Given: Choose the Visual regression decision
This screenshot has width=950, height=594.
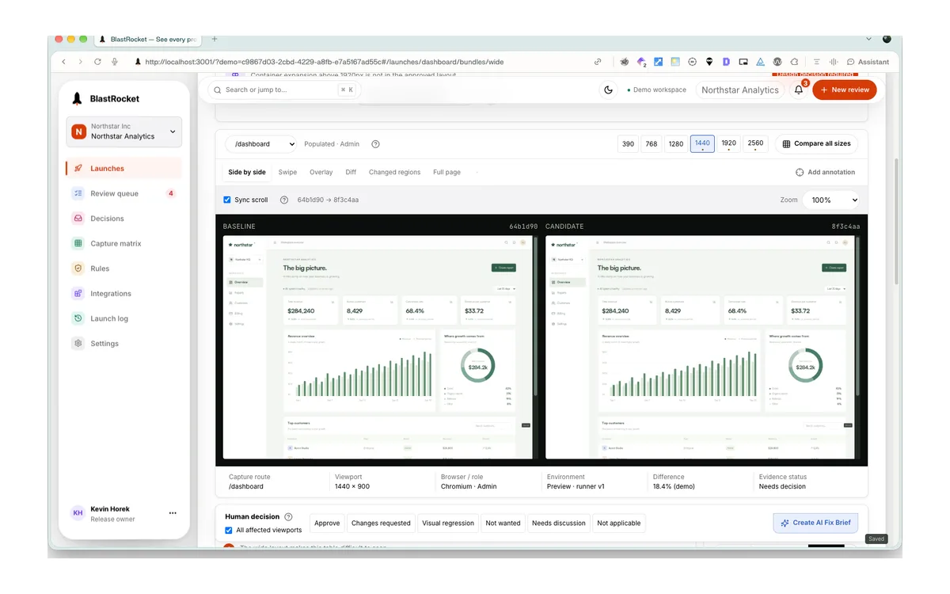Looking at the screenshot, I should click(x=448, y=524).
